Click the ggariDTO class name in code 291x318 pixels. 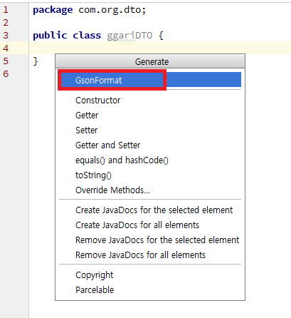coord(129,36)
